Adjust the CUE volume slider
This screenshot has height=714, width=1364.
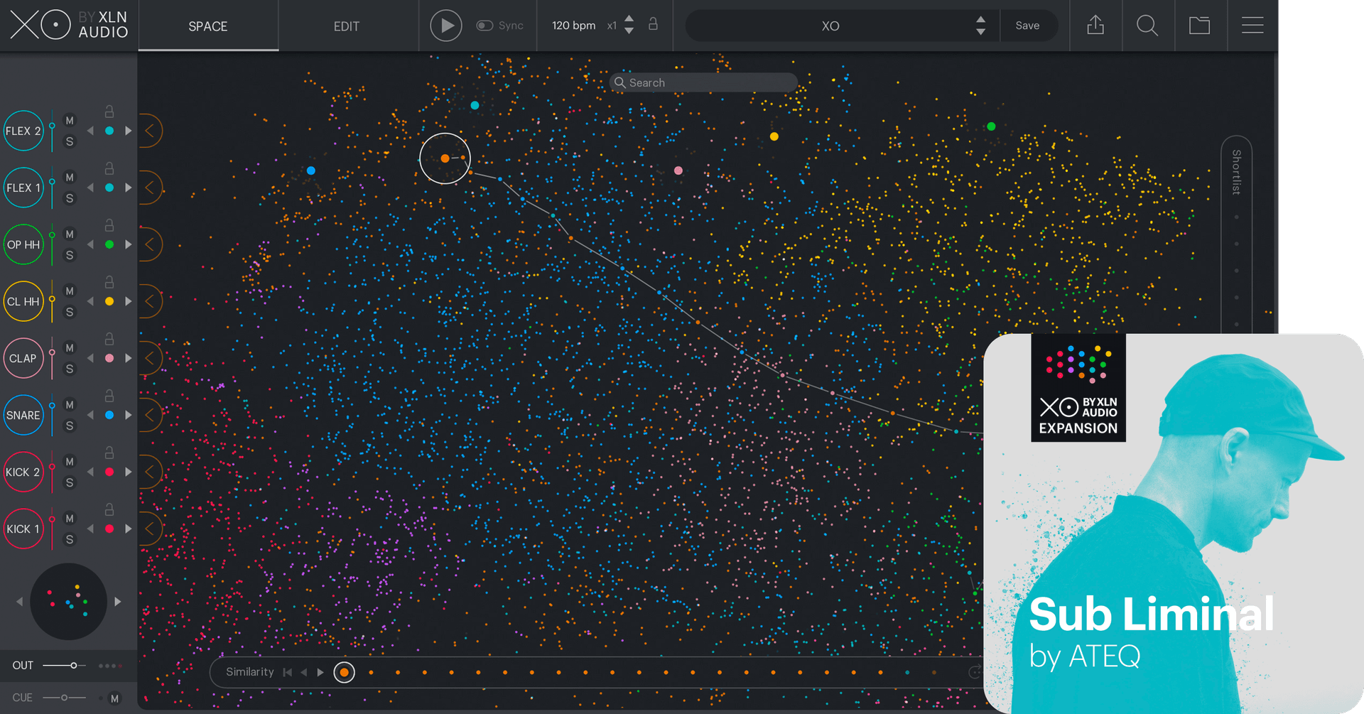point(64,698)
